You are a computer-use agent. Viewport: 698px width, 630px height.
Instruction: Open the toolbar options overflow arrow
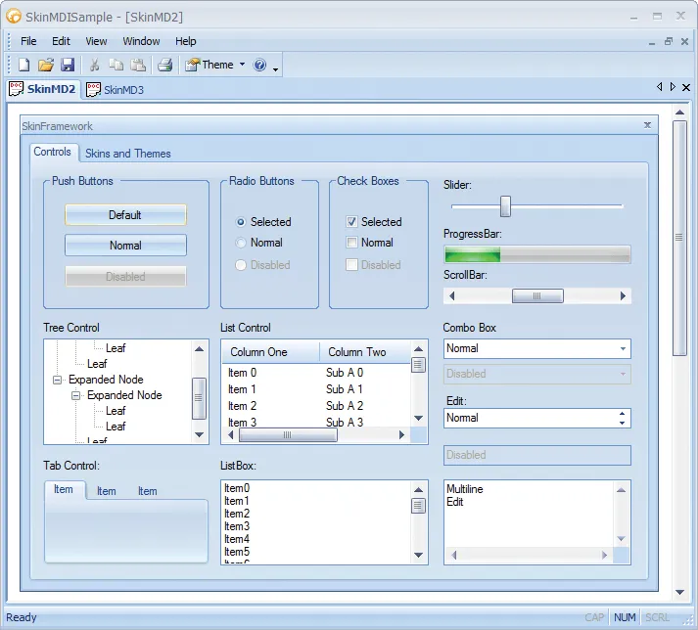pyautogui.click(x=275, y=69)
